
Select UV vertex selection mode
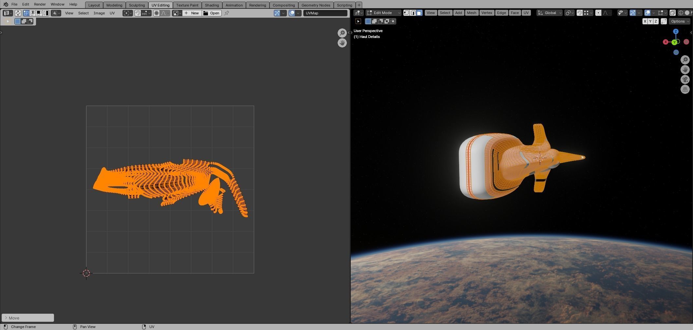tap(26, 13)
